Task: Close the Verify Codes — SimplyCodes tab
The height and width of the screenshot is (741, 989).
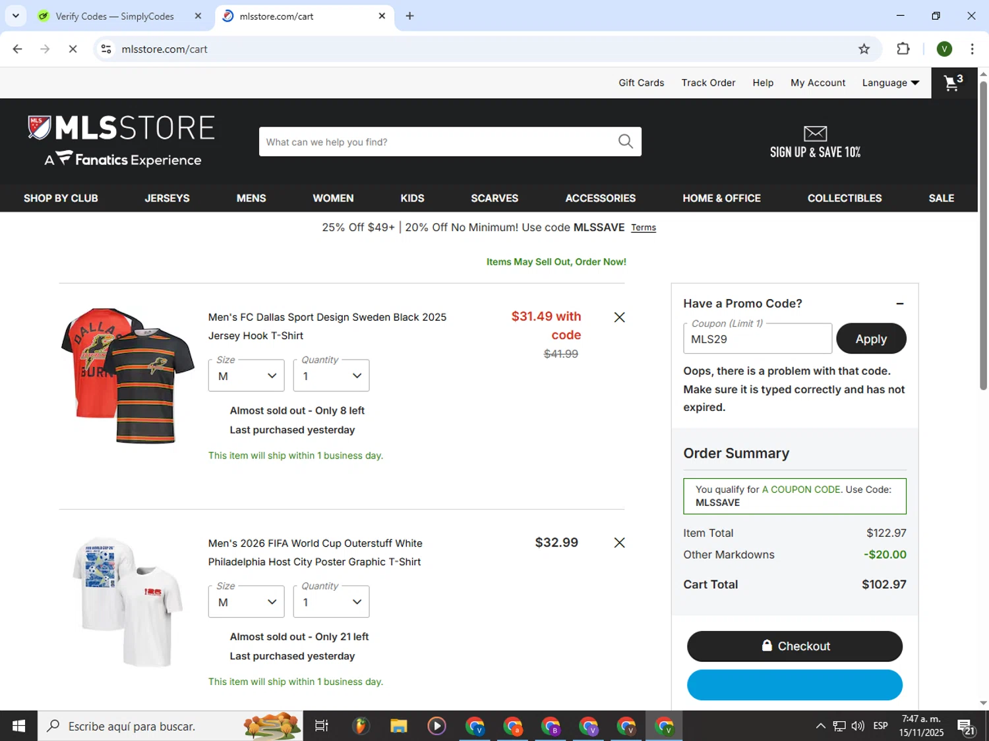Action: pyautogui.click(x=198, y=16)
